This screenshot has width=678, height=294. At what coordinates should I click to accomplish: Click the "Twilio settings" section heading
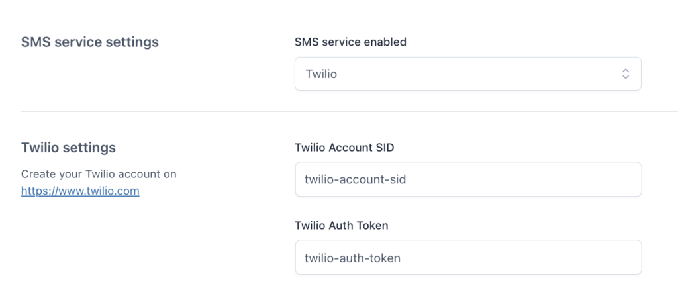click(x=68, y=147)
